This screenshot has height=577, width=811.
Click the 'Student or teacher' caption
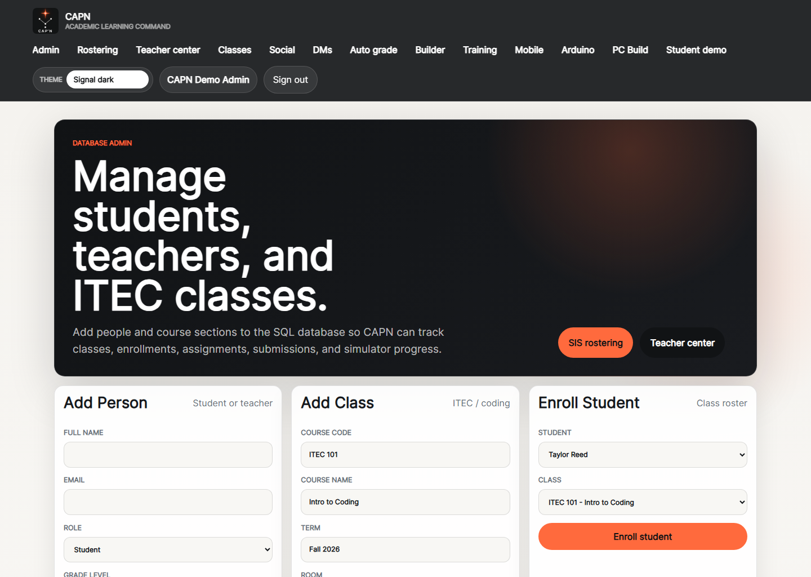[233, 403]
